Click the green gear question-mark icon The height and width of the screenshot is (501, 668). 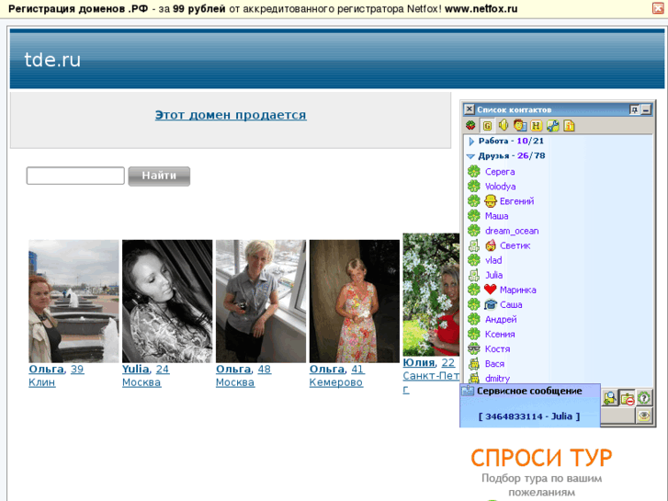click(644, 398)
